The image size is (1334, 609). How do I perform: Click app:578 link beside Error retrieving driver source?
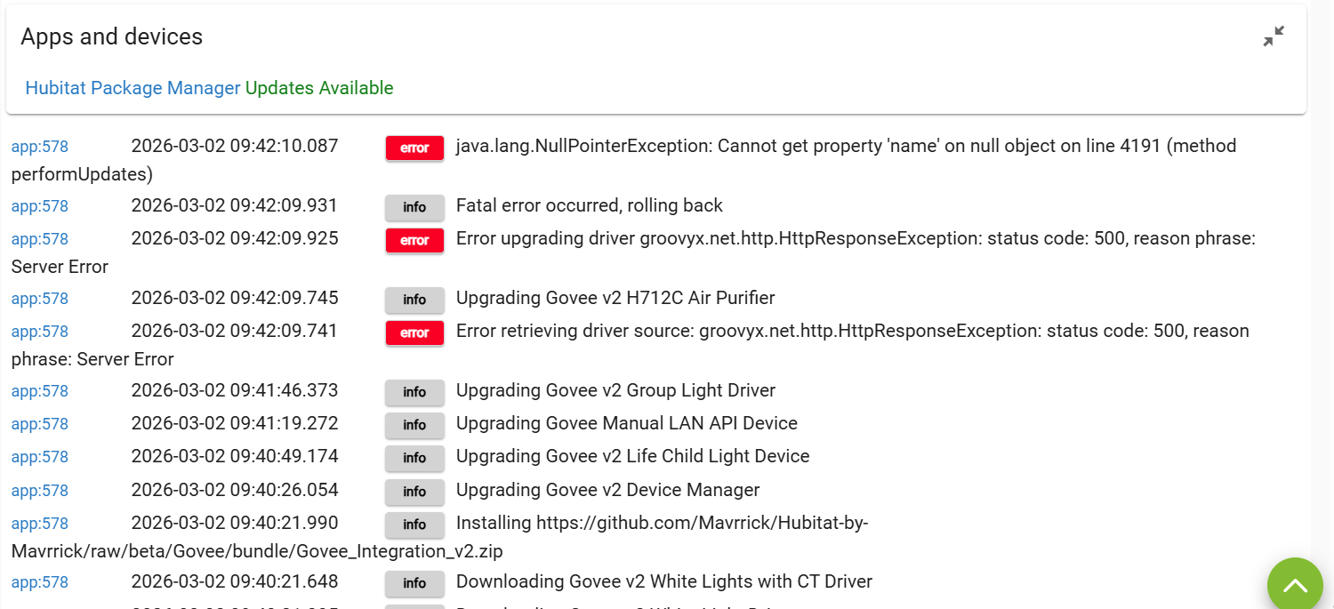[x=40, y=332]
